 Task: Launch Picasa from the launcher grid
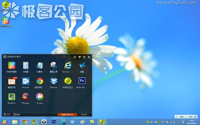coord(40,97)
